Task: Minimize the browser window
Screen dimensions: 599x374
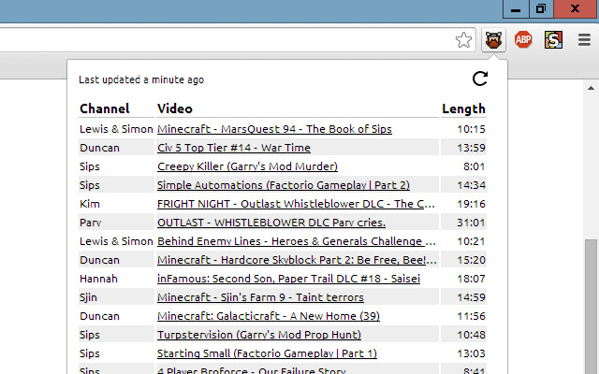Action: (516, 8)
